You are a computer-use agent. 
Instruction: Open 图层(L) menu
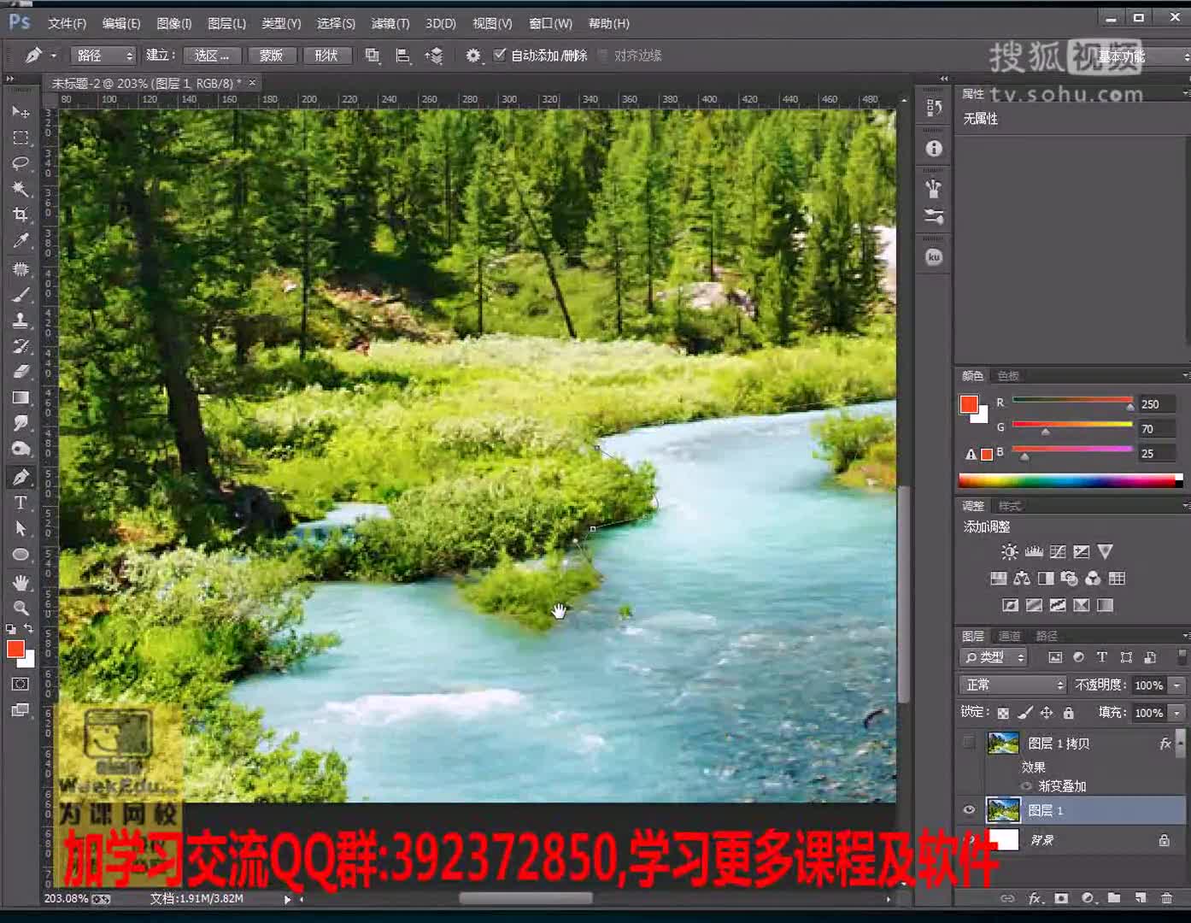pyautogui.click(x=226, y=23)
